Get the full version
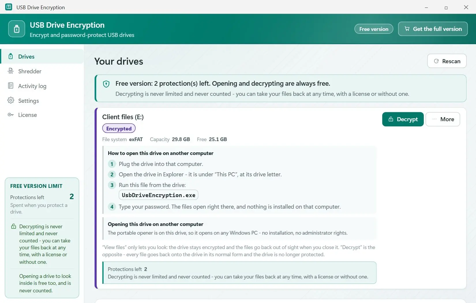 (433, 29)
